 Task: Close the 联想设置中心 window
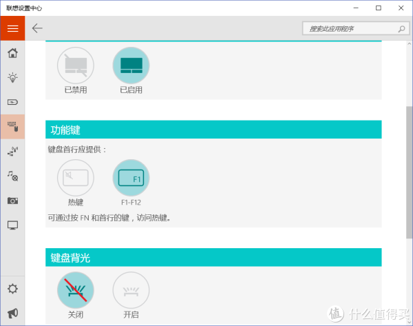point(401,8)
